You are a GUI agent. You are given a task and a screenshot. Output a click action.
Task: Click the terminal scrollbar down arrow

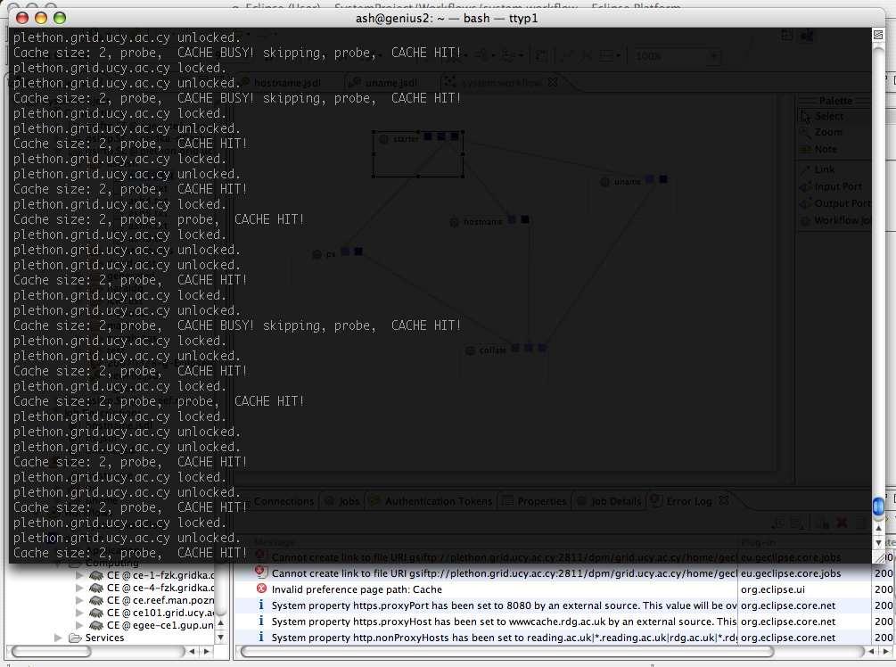point(878,542)
